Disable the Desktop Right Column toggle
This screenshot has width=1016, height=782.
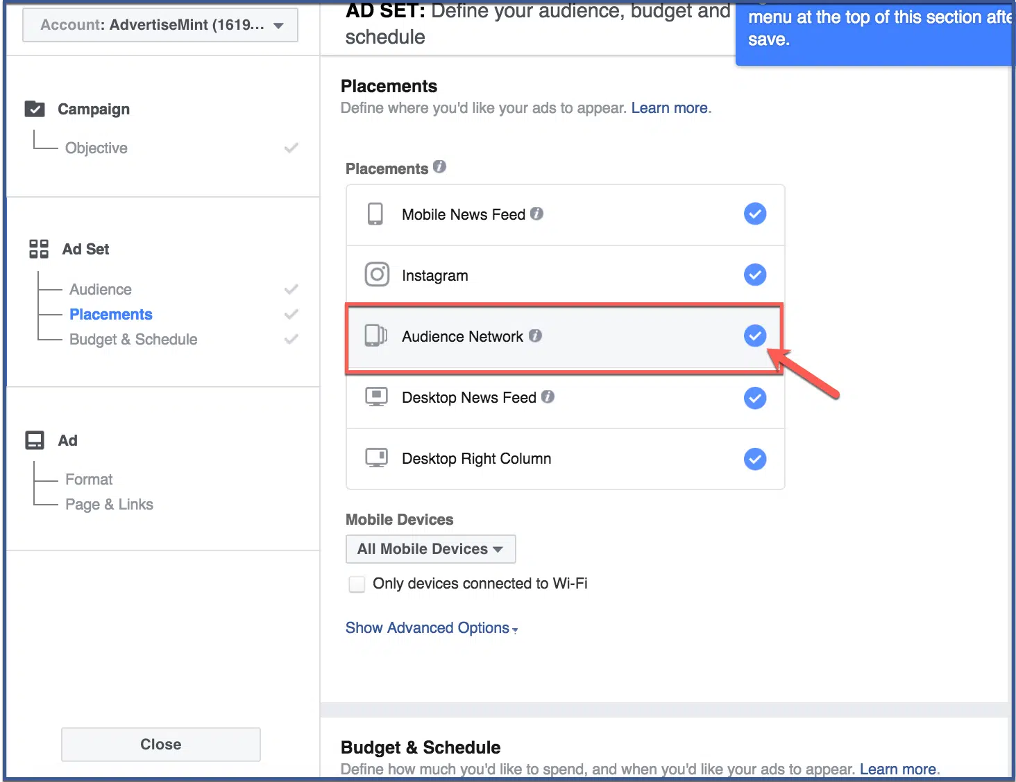[755, 458]
